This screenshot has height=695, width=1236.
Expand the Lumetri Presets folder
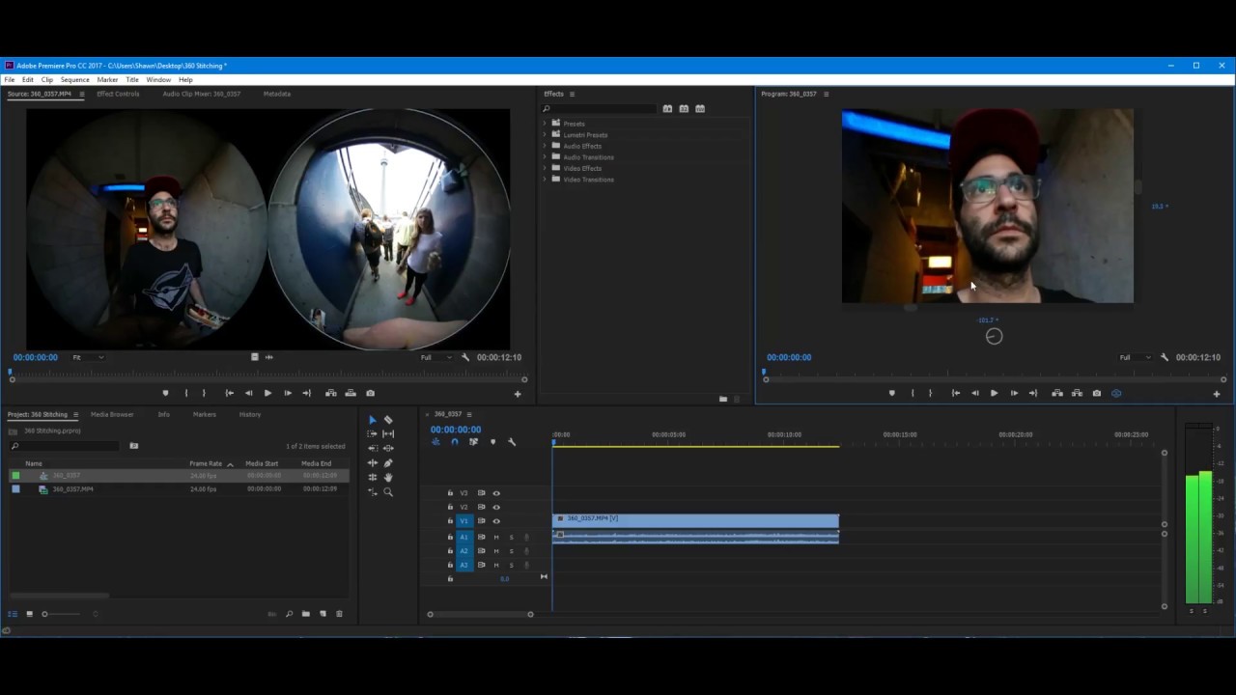(x=545, y=135)
